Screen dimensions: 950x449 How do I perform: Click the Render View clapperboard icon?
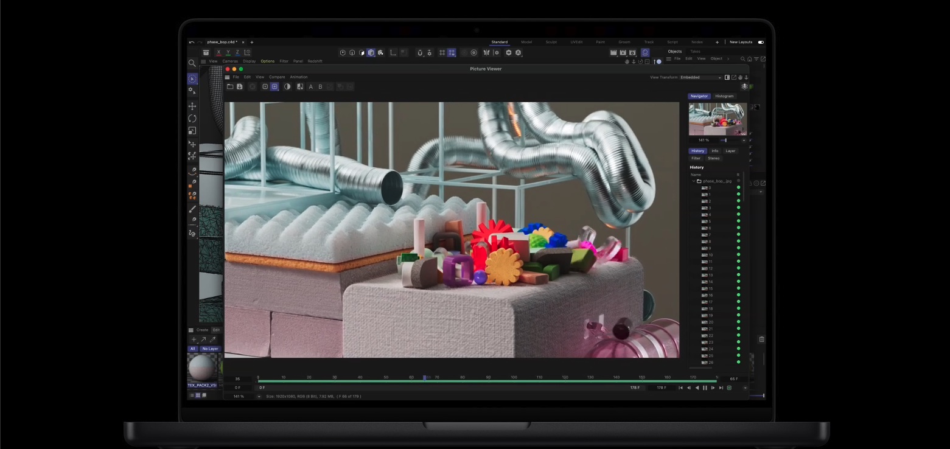pyautogui.click(x=613, y=53)
